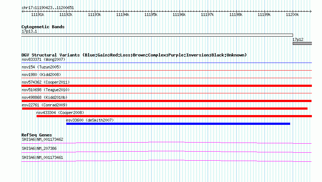Click the right arrow of the ruler
The width and height of the screenshot is (322, 182).
(x=310, y=12)
